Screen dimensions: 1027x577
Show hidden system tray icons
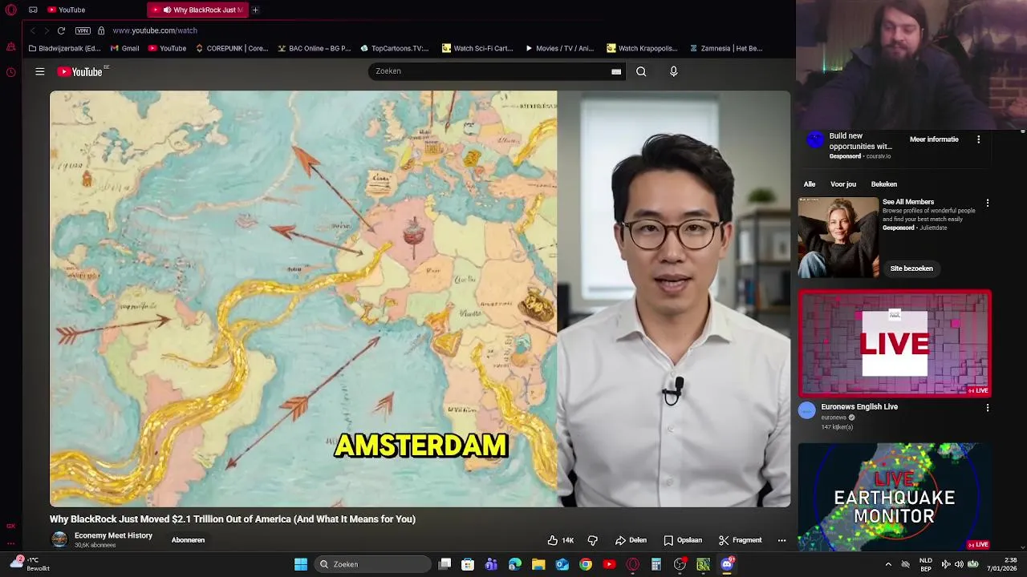pyautogui.click(x=888, y=564)
